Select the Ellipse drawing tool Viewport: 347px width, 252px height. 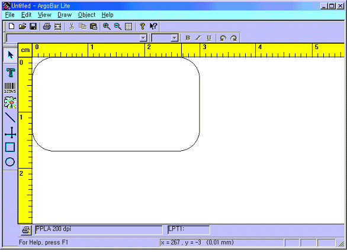[10, 162]
